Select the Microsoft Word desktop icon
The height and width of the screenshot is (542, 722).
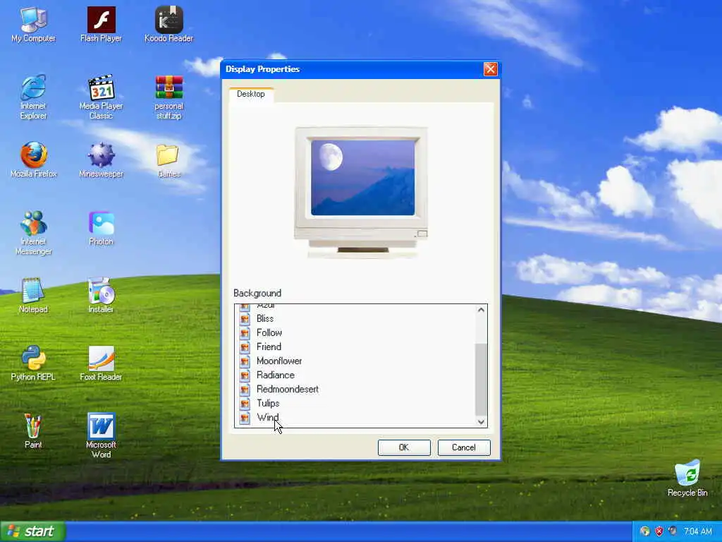tap(101, 435)
